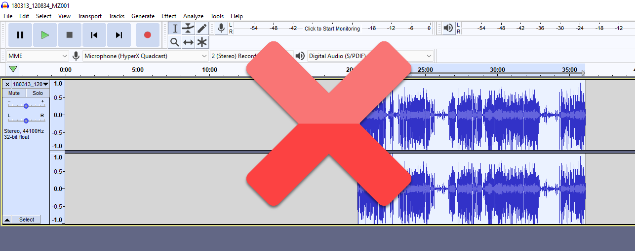Click the speaker icon in device toolbar
The width and height of the screenshot is (635, 251).
point(300,56)
